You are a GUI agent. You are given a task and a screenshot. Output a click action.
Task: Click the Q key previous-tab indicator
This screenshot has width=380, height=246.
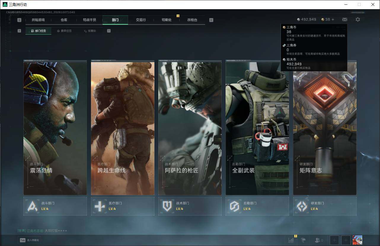[19, 20]
